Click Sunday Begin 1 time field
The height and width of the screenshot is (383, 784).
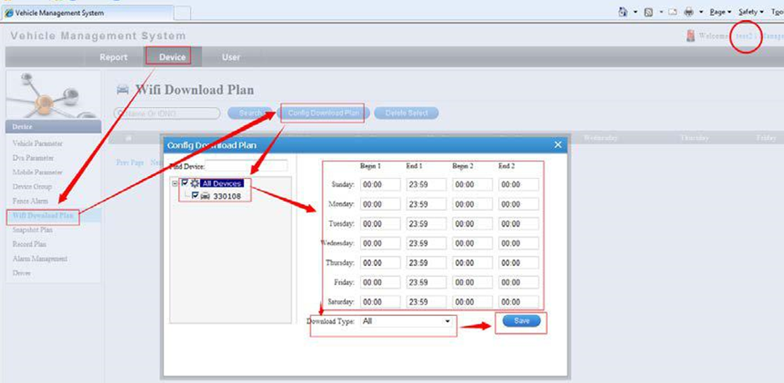point(380,185)
